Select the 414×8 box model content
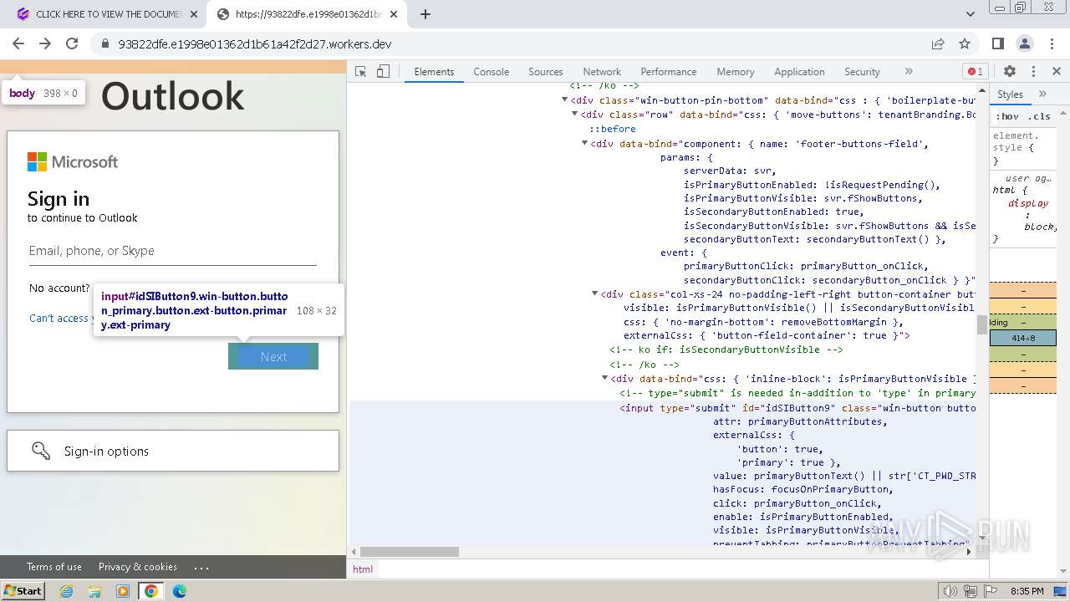 point(1023,338)
